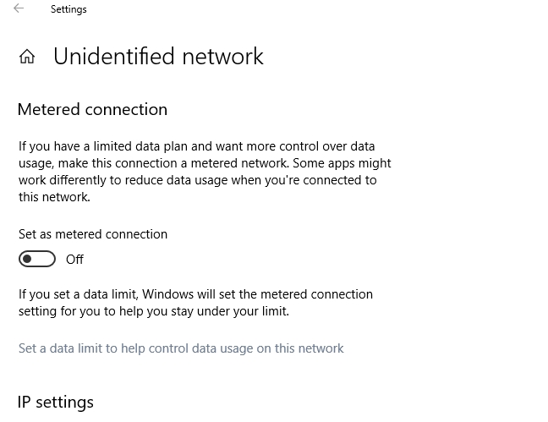Click the line starting "work differently to reduce"
Image resolution: width=548 pixels, height=422 pixels.
point(198,180)
